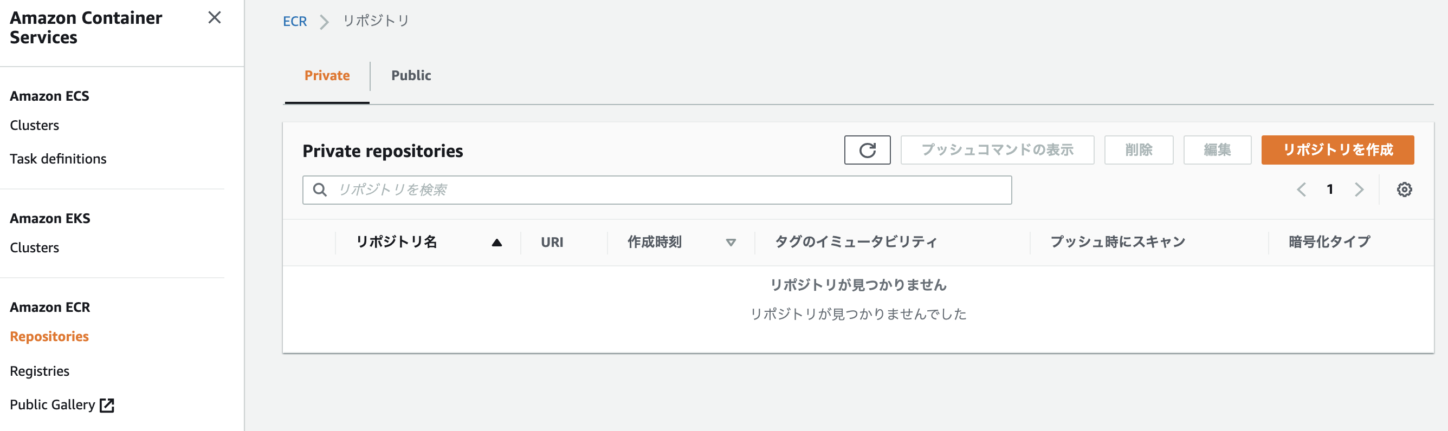Go to previous page of repositories

click(1301, 190)
